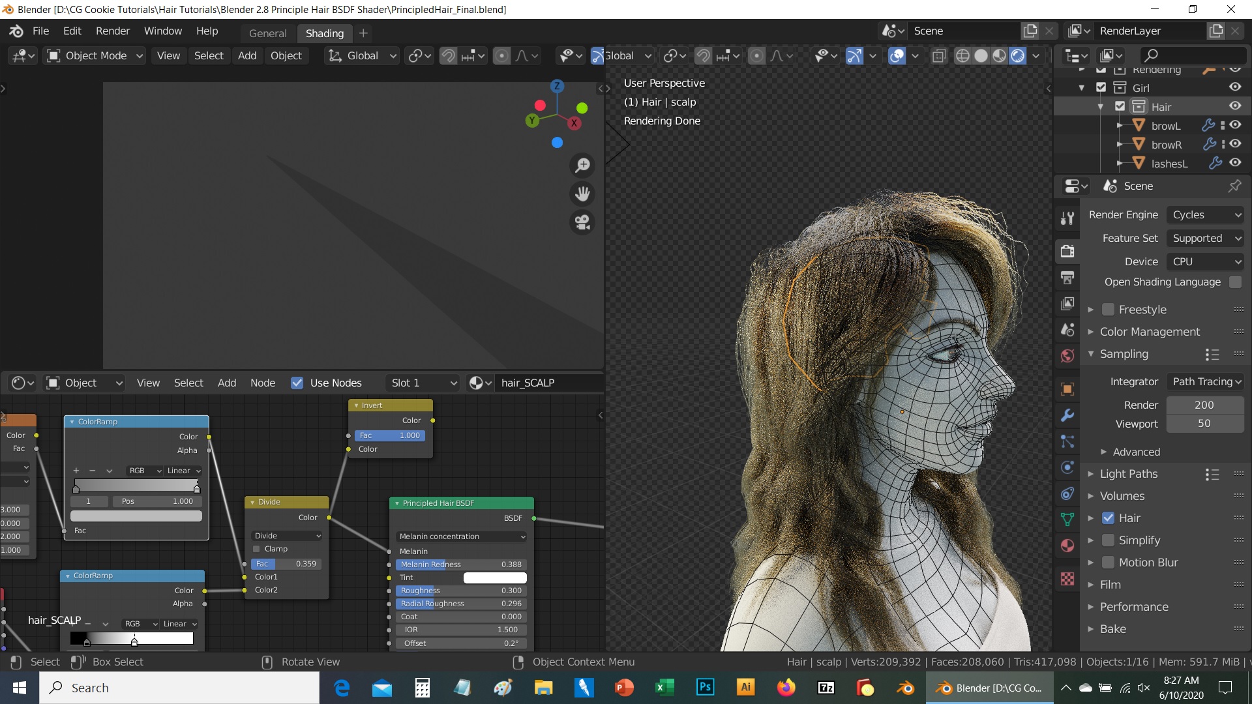Image resolution: width=1252 pixels, height=704 pixels.
Task: Launch Photoshop from the Windows taskbar
Action: pos(705,688)
